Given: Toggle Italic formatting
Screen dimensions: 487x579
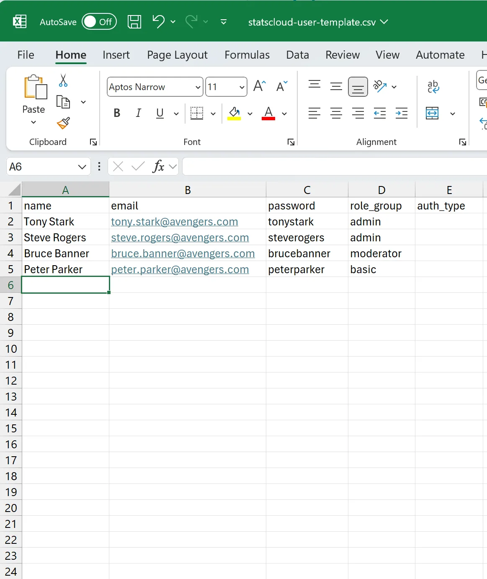Looking at the screenshot, I should pyautogui.click(x=138, y=113).
